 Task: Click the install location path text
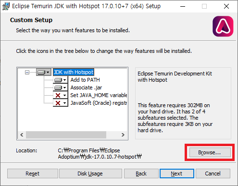pos(100,153)
